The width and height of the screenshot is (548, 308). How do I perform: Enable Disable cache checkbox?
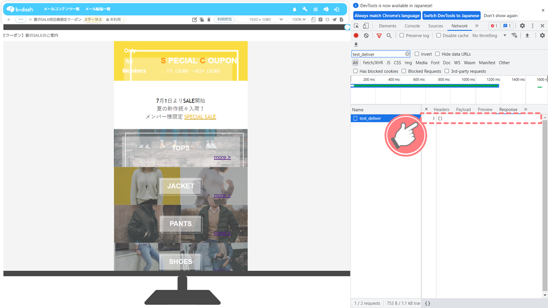click(x=438, y=35)
